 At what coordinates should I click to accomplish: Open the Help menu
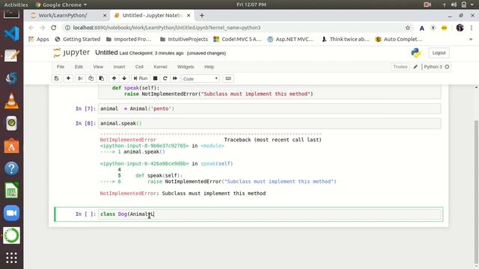click(210, 67)
